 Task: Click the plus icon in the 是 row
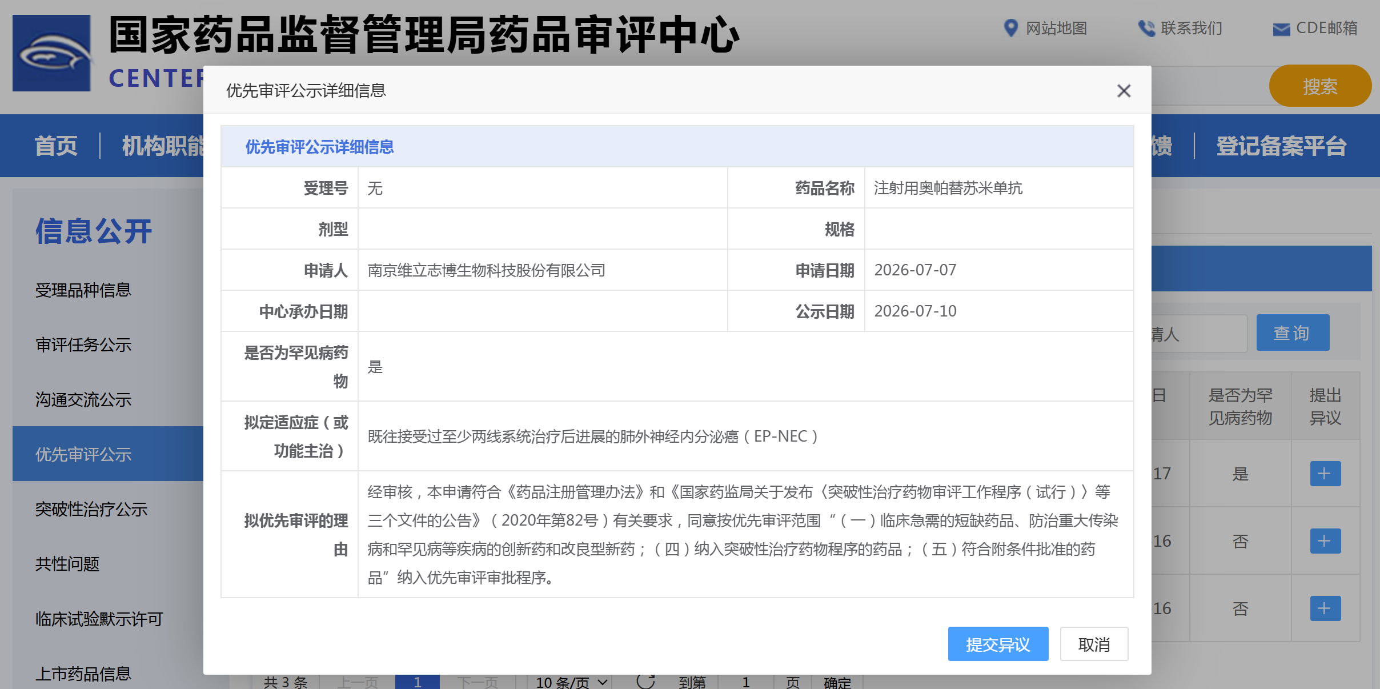pos(1325,474)
